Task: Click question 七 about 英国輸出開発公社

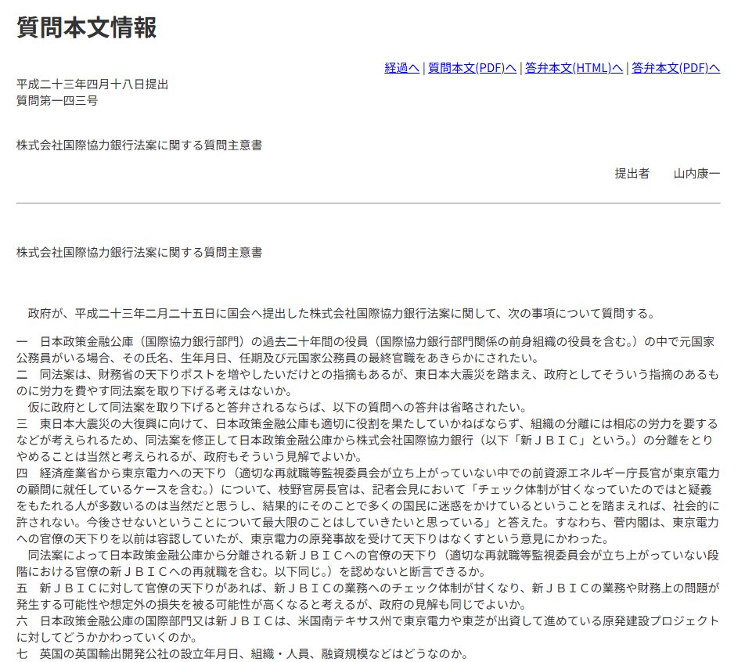Action: [243, 654]
